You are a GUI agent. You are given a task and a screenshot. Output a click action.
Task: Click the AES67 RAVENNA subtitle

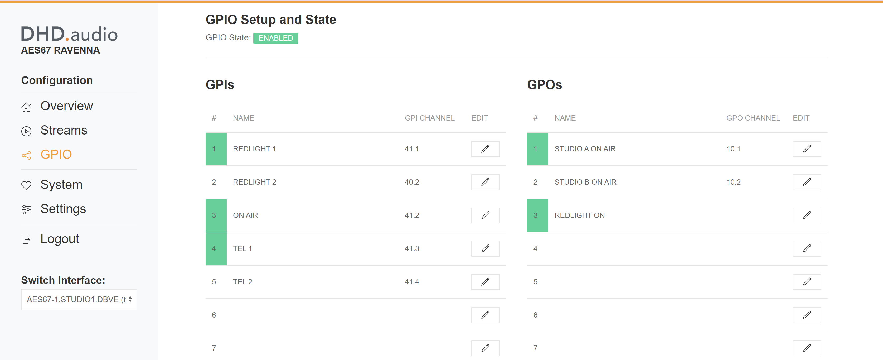(x=60, y=50)
